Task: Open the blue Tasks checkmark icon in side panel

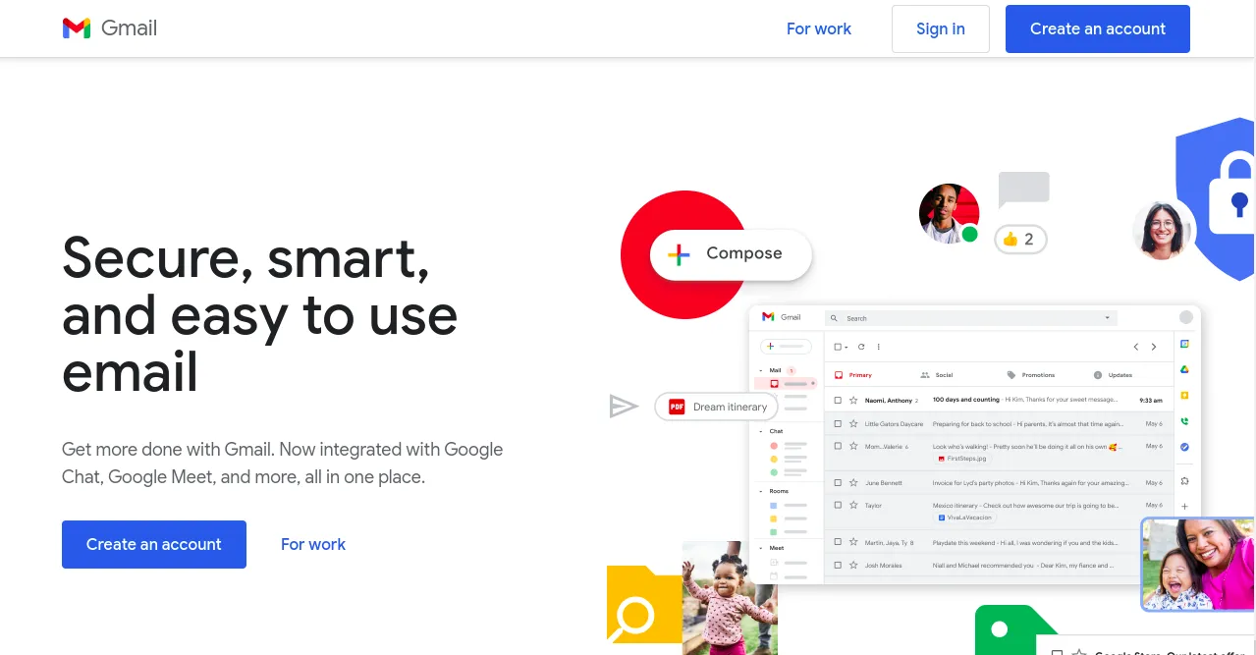Action: (x=1184, y=447)
